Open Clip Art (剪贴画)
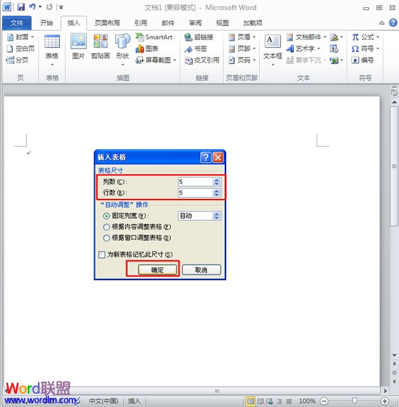 100,47
